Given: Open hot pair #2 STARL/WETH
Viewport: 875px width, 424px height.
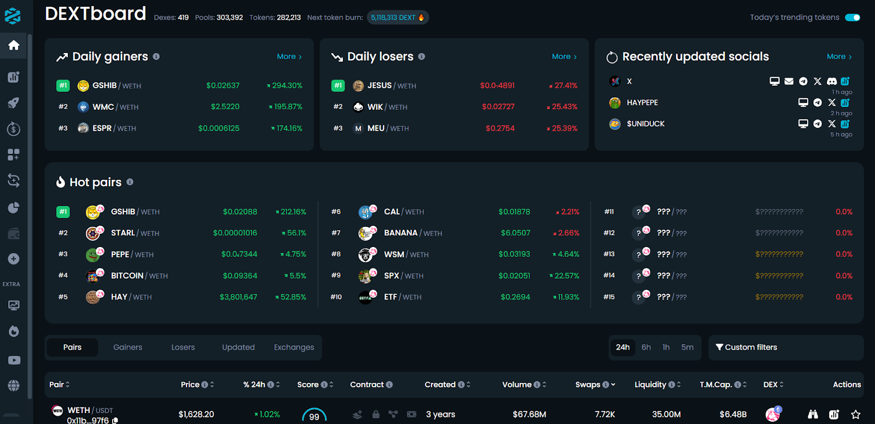Looking at the screenshot, I should 182,233.
